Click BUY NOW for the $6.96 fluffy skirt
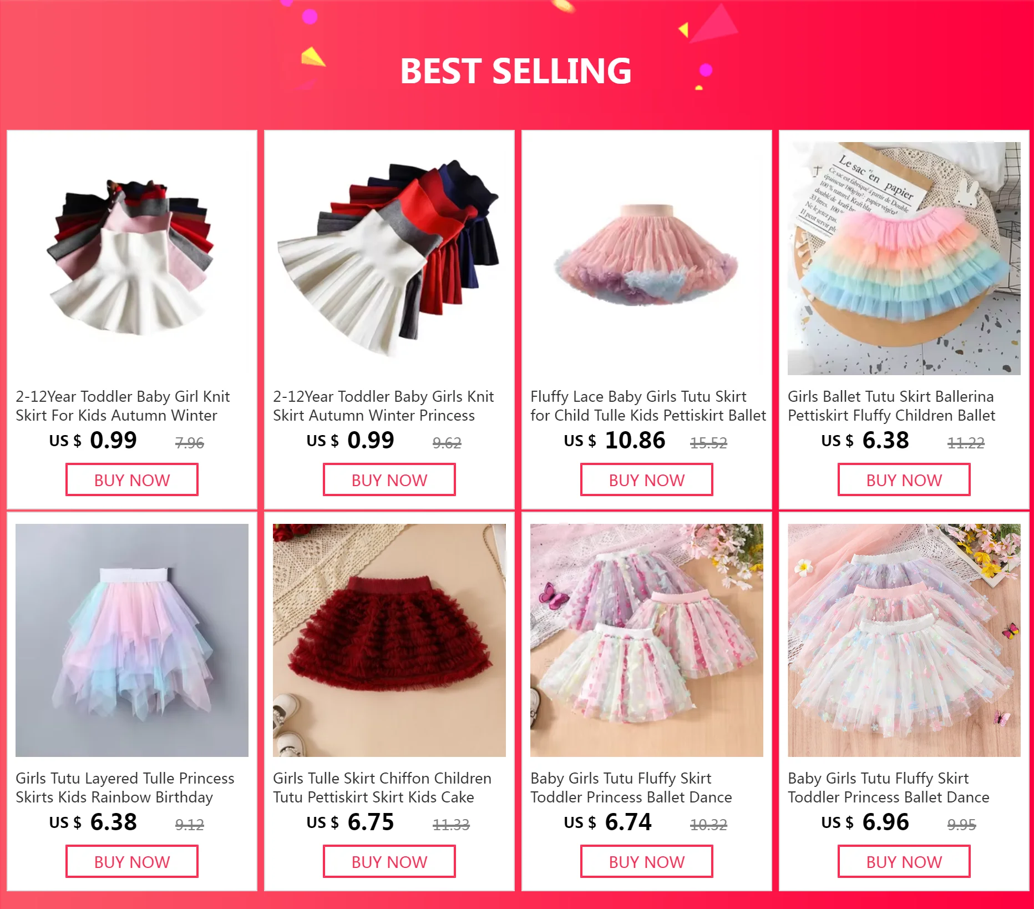1034x909 pixels. point(904,862)
